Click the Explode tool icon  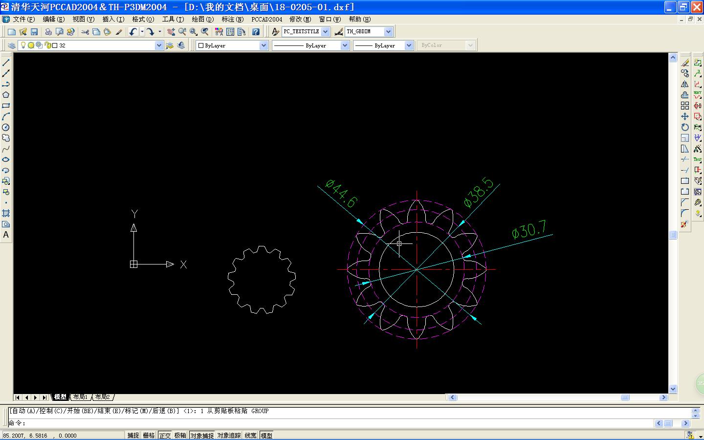685,224
